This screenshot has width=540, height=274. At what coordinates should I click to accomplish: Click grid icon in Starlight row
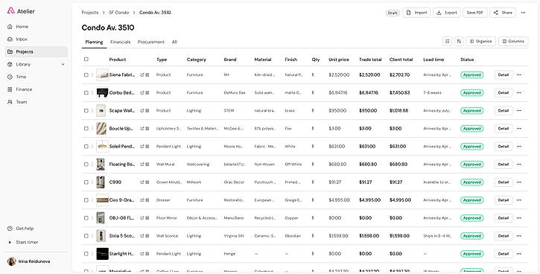tap(147, 254)
